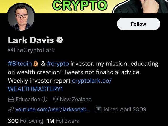Click the New Zealand location text

click(76, 99)
